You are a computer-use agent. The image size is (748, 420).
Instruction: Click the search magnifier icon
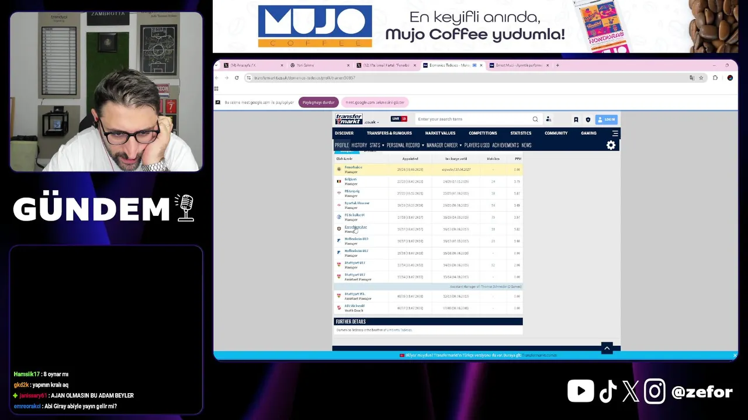pos(535,119)
